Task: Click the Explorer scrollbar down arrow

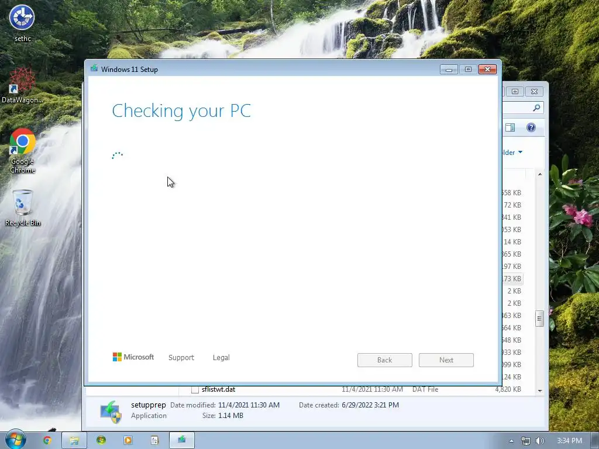Action: coord(540,391)
